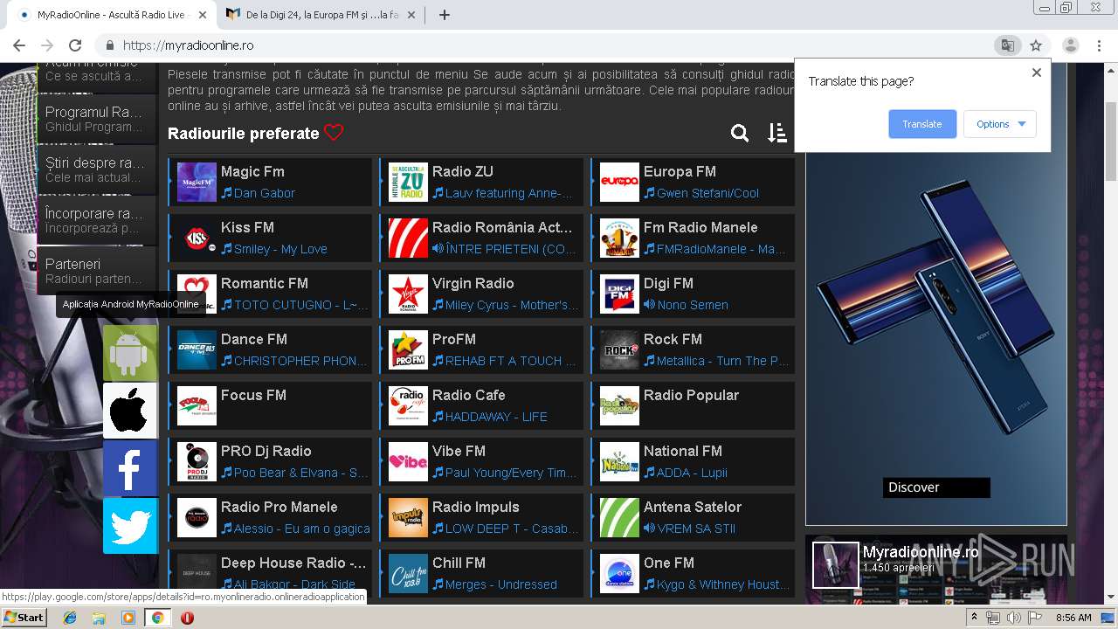1118x629 pixels.
Task: Open the Digi FM logo
Action: point(619,294)
